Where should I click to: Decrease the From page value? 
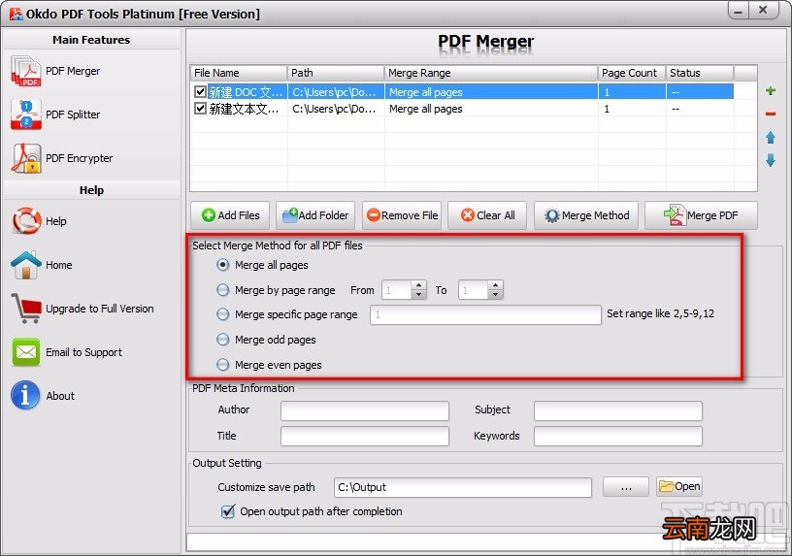pos(418,294)
